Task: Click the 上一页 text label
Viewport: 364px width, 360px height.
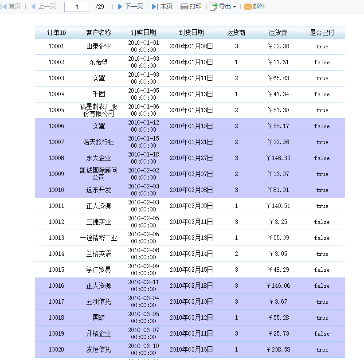Action: 47,6
